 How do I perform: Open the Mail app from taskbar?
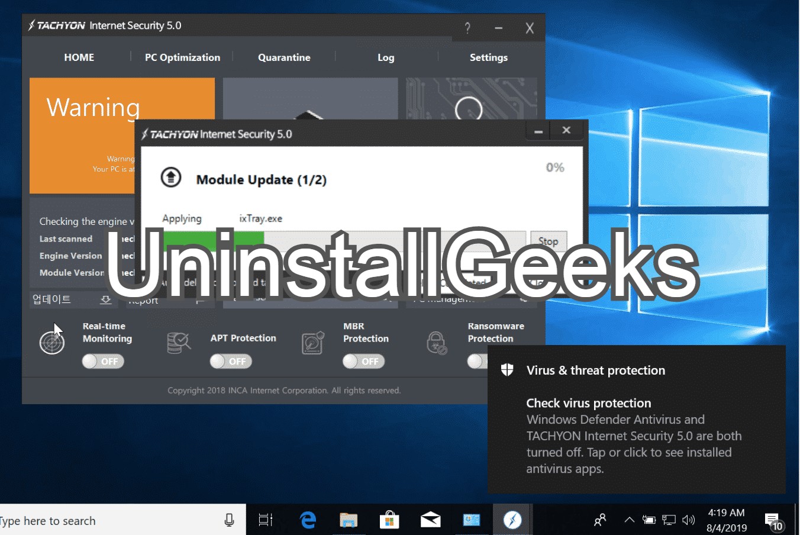[x=430, y=520]
